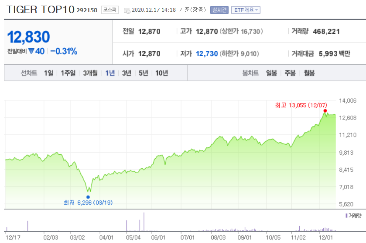
Task: Switch to 일봉 candlestick chart
Action: coord(271,73)
